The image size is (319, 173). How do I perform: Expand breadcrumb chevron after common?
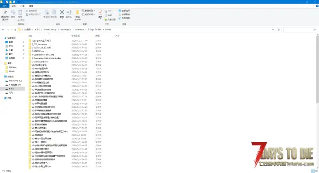click(x=86, y=30)
